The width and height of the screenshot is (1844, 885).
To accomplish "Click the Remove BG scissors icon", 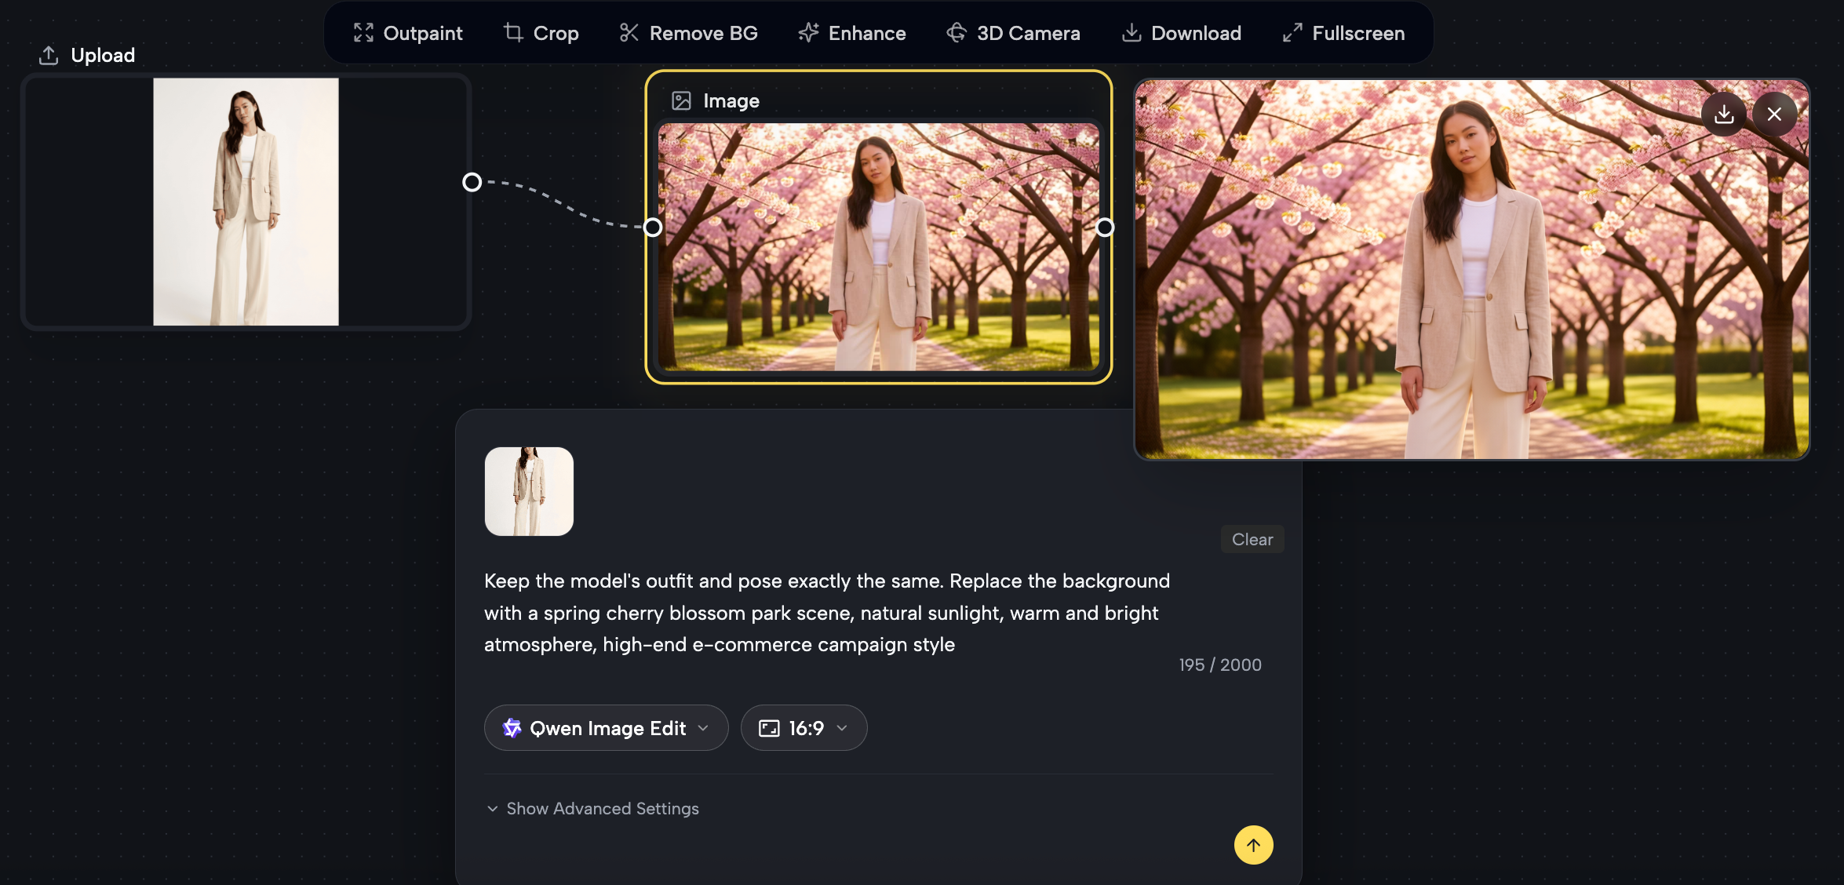I will coord(629,33).
